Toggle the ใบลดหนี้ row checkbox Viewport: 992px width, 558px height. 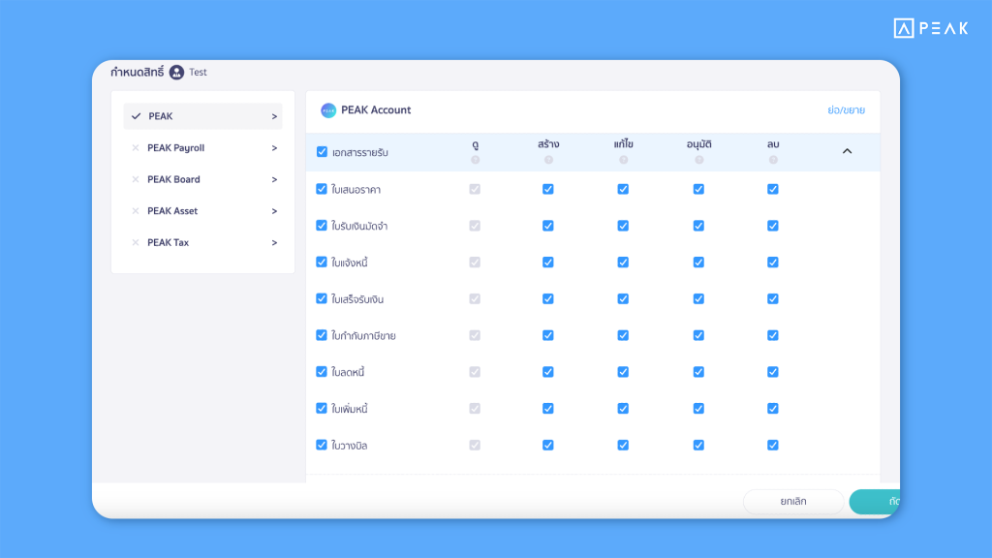pos(322,372)
